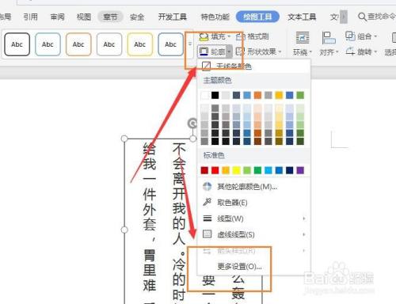Click the 线型 line weight icon

(207, 218)
